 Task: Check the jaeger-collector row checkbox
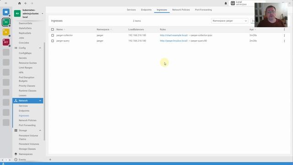point(53,35)
